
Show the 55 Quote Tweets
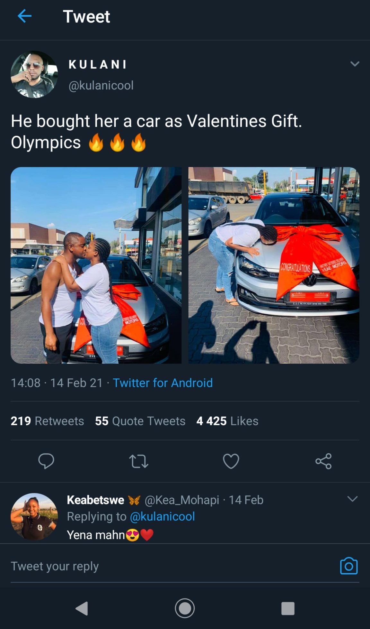140,421
